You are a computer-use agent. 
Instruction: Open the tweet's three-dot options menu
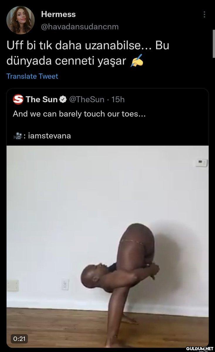tap(204, 15)
